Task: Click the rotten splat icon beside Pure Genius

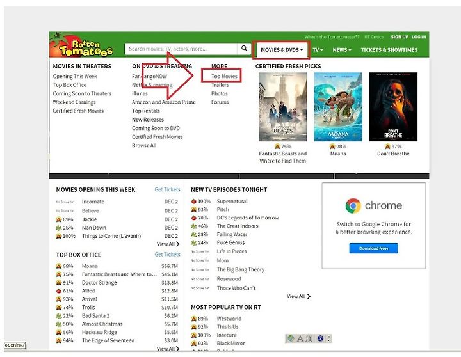Action: point(194,242)
